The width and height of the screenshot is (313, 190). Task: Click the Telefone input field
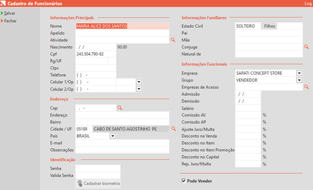tap(95, 75)
